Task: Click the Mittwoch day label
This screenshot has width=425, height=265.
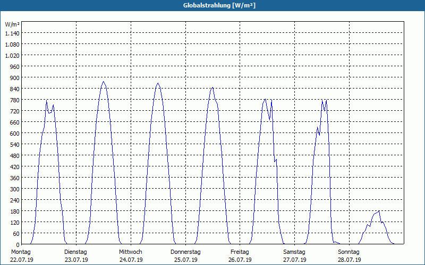Action: click(130, 252)
